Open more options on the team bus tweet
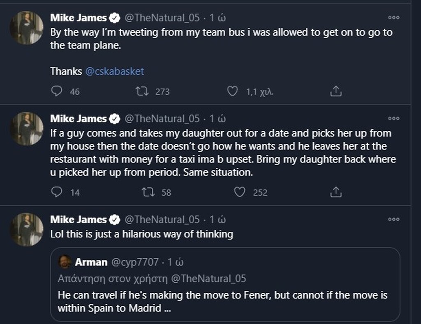Viewport: 421px width, 324px height. coord(393,18)
